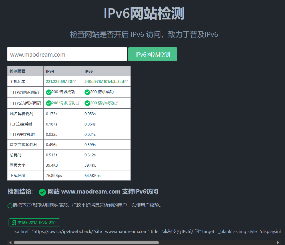Click the IPv6 column header
Screen dimensions: 285x245
[x=106, y=71]
